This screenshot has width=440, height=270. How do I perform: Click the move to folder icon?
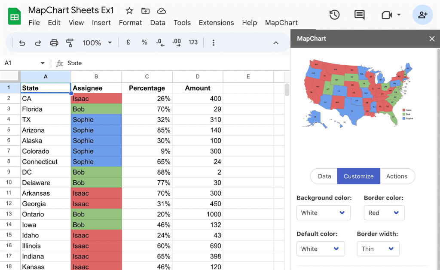point(145,11)
